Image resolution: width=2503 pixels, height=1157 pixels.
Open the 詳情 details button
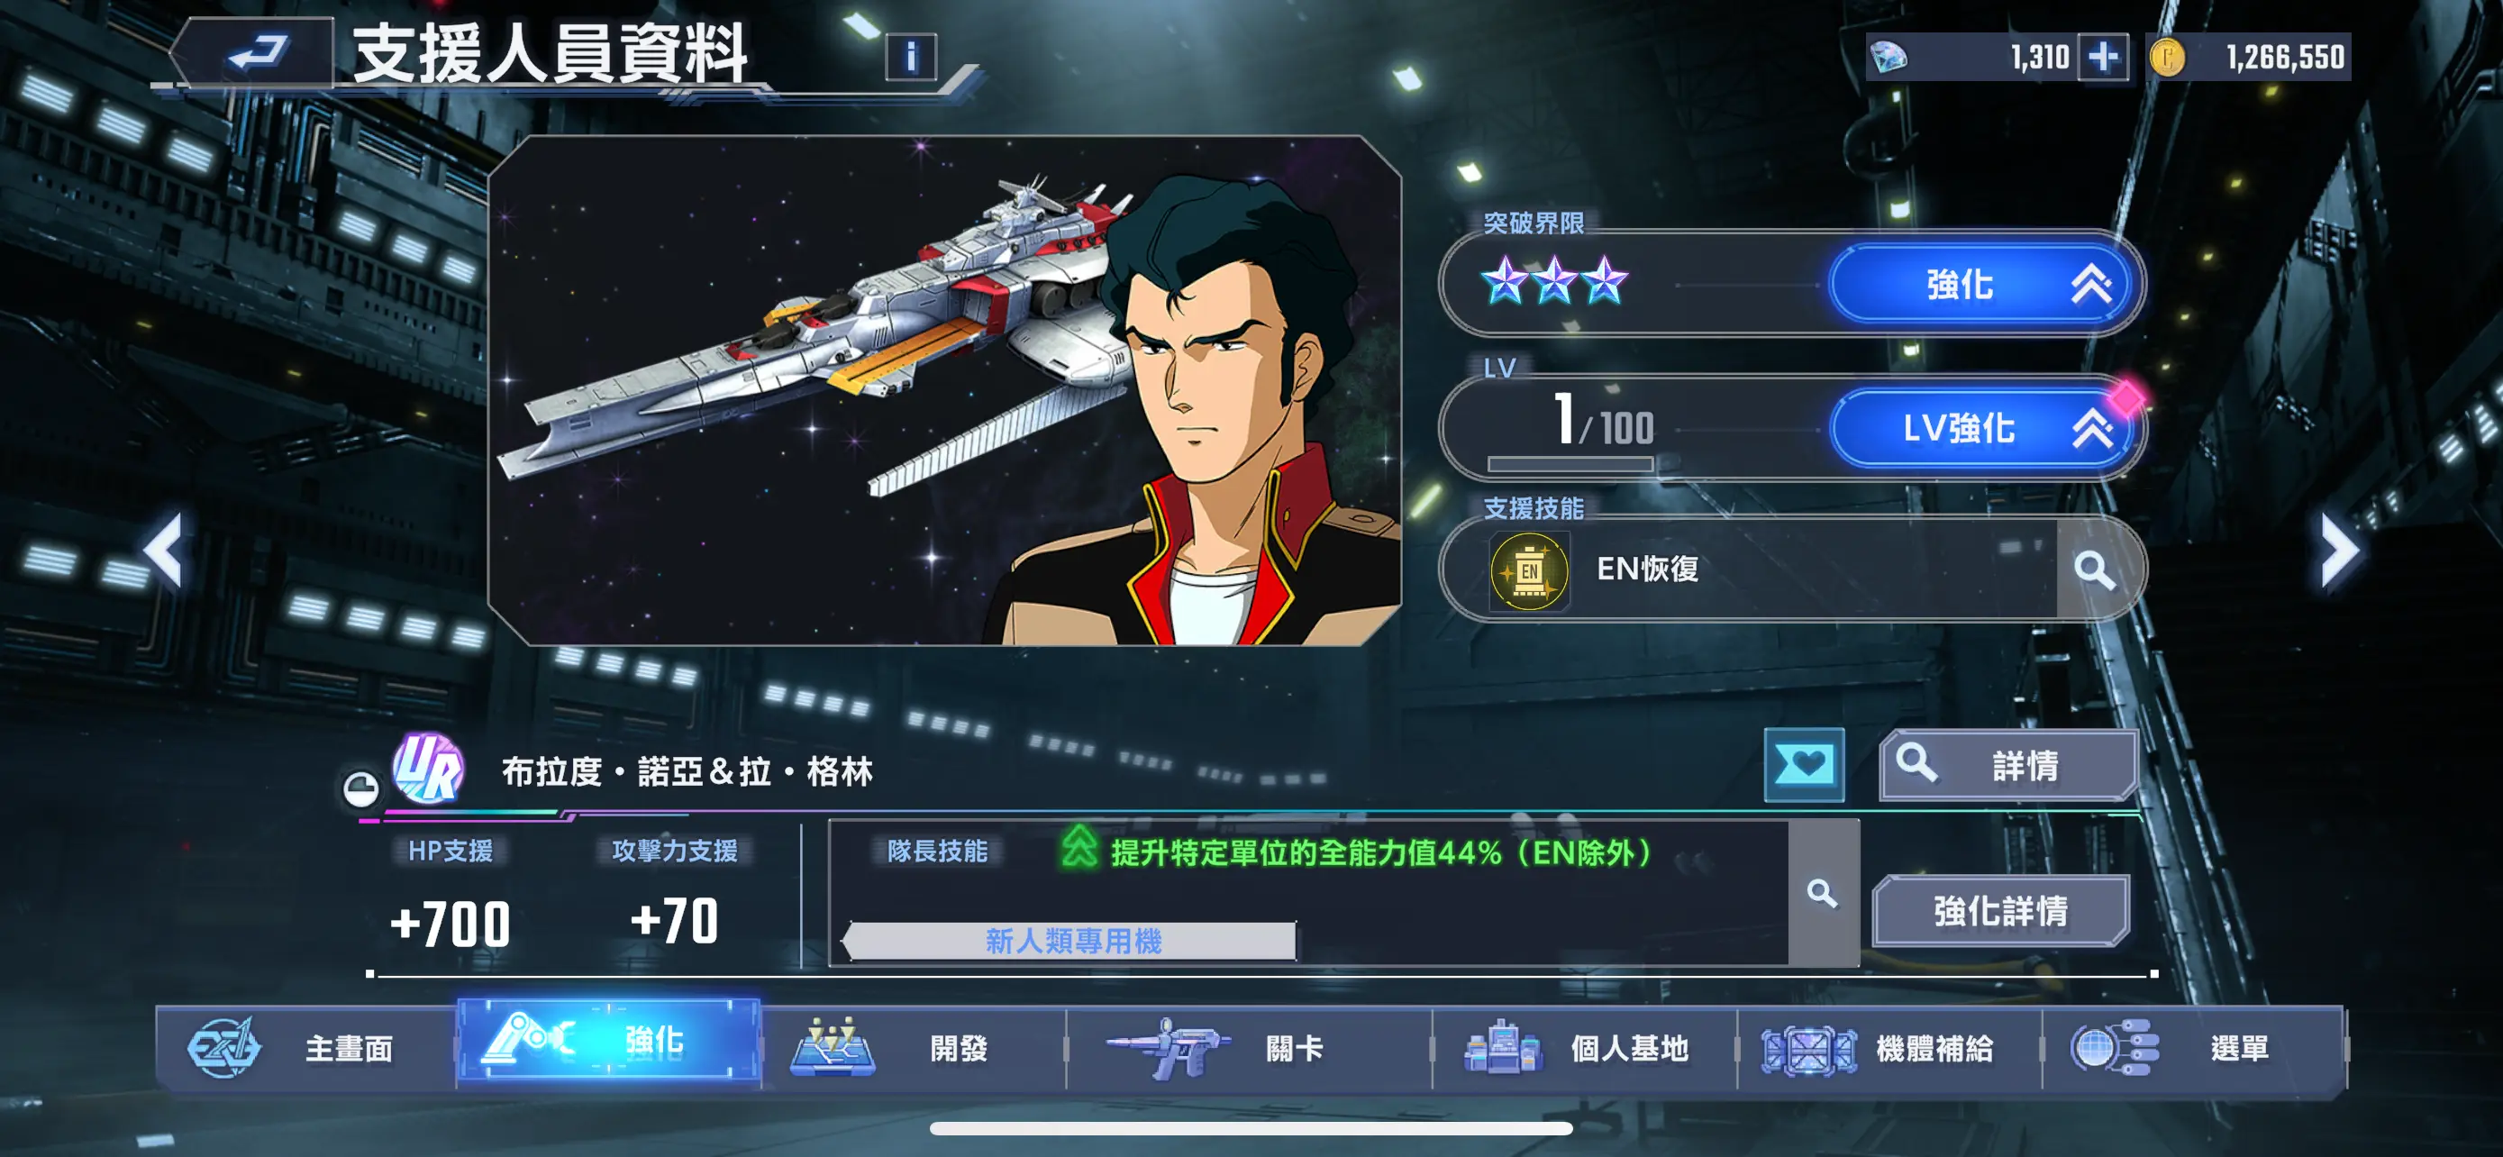pos(2008,766)
